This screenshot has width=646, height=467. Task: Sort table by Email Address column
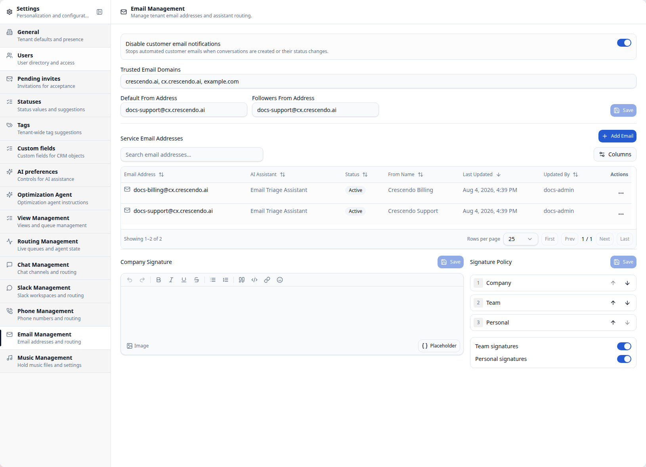(x=144, y=175)
